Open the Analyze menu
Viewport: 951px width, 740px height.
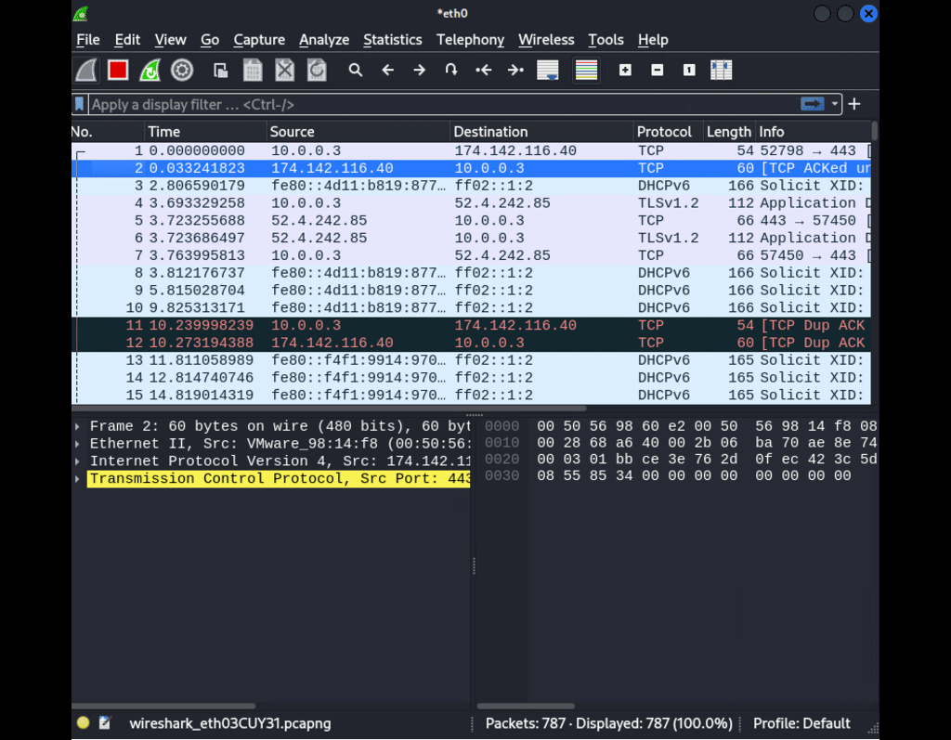[324, 40]
